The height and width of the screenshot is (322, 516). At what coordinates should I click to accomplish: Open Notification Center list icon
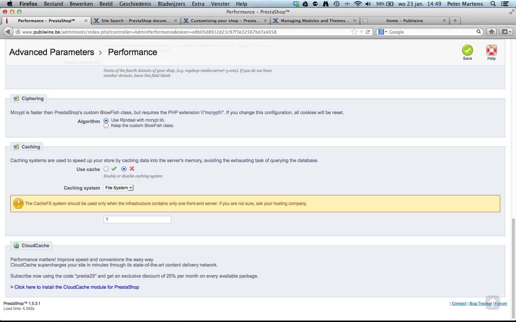pyautogui.click(x=505, y=4)
